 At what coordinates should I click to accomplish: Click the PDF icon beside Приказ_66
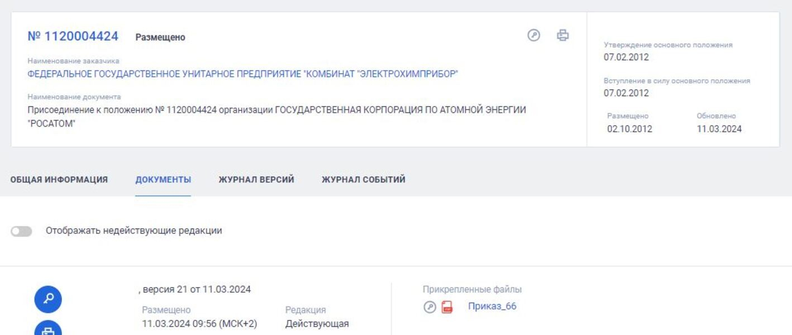tap(447, 307)
